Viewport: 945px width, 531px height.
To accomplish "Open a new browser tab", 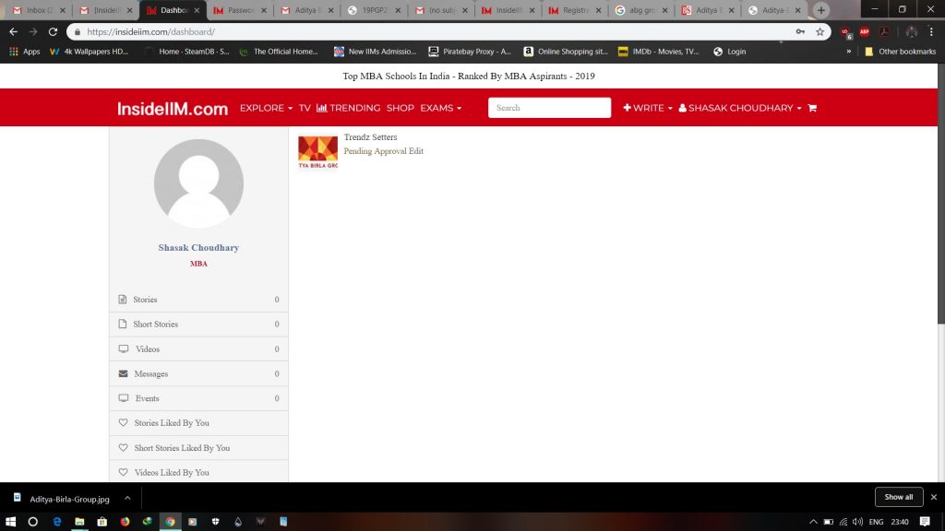I will coord(821,10).
